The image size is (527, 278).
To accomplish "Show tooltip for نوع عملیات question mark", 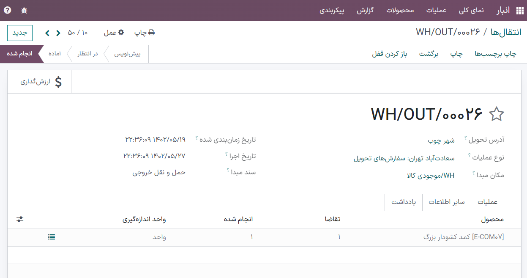I will coord(470,156).
